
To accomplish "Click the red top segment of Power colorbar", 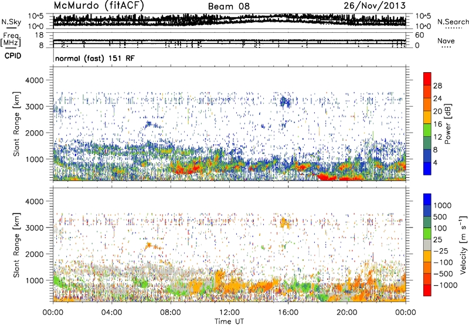I will coord(427,79).
